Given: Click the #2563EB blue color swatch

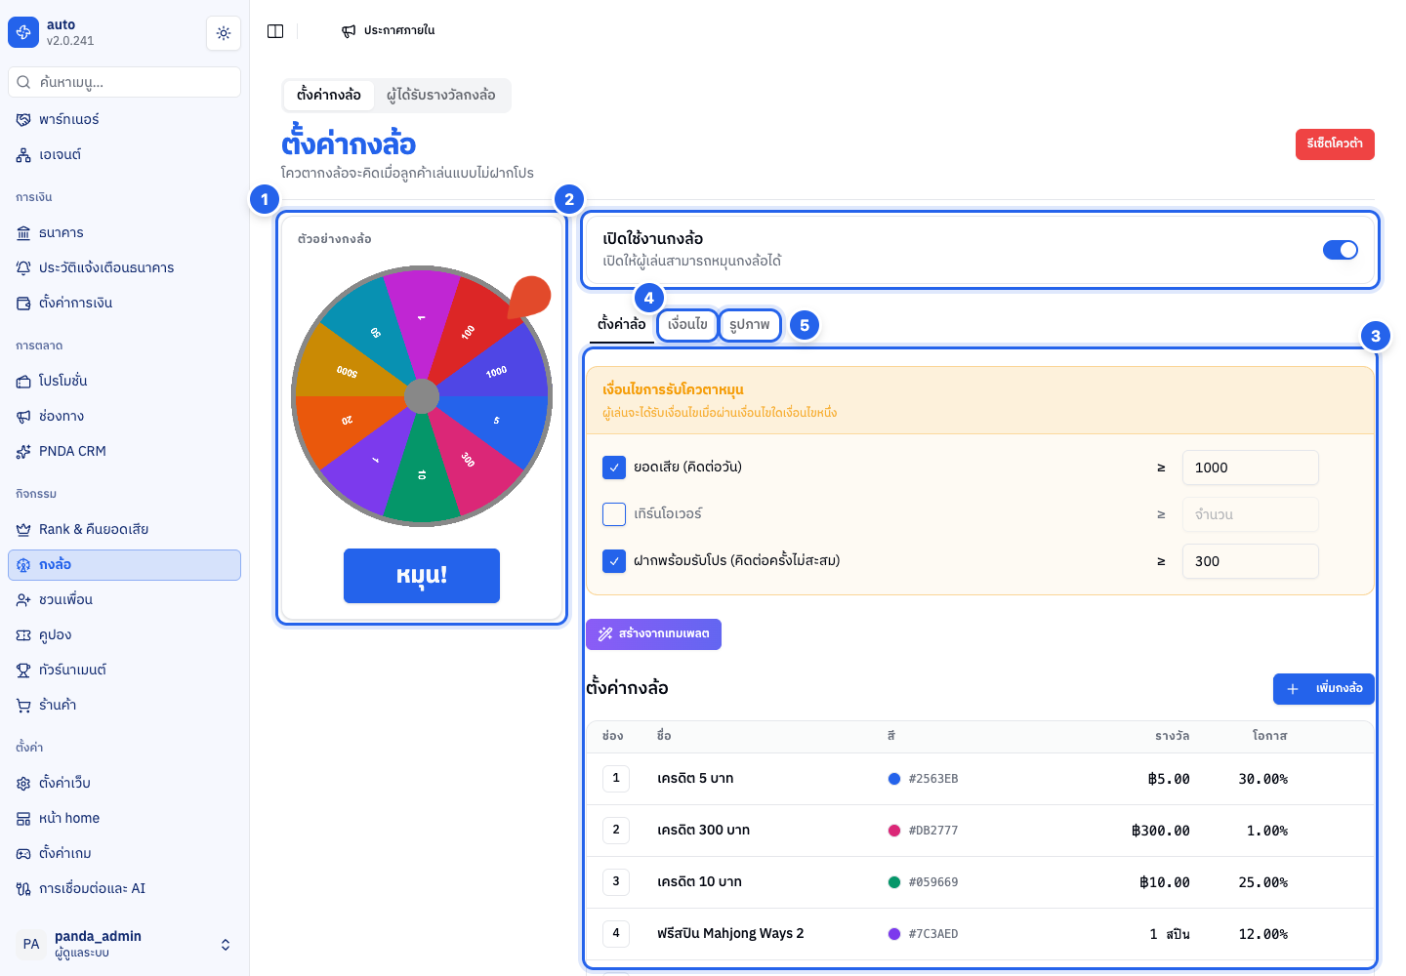Looking at the screenshot, I should pyautogui.click(x=894, y=779).
